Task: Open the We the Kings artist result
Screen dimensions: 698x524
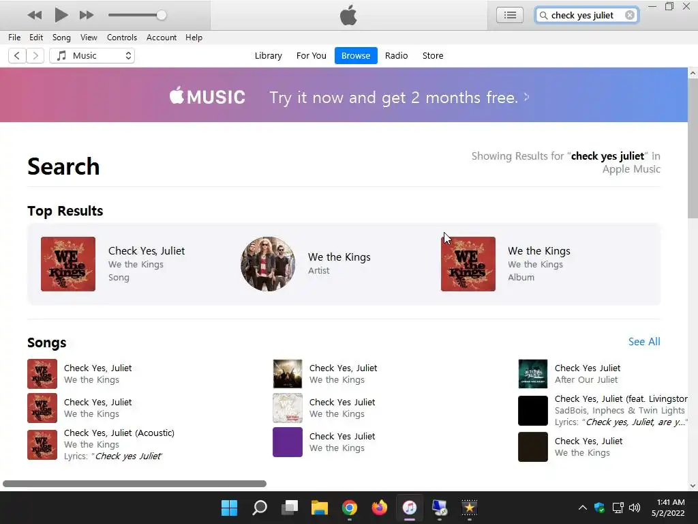Action: (339, 257)
